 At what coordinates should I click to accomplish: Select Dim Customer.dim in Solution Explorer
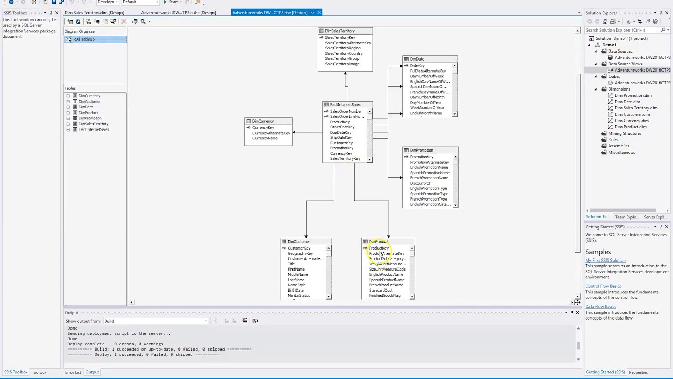click(x=632, y=114)
